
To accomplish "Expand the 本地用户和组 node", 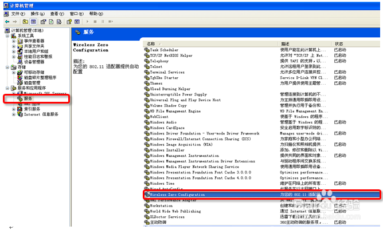I will [x=14, y=51].
